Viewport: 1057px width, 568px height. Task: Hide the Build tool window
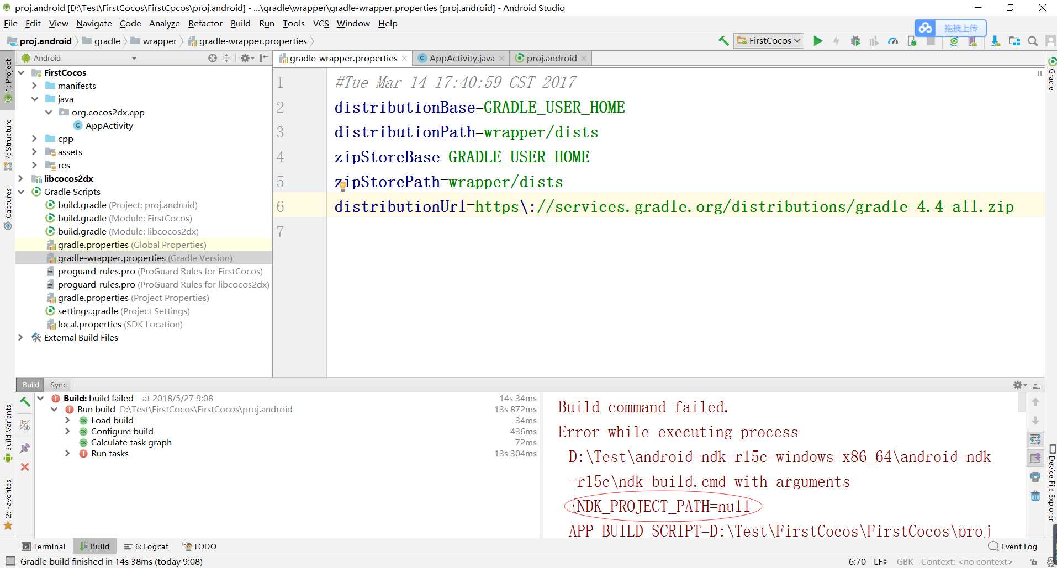point(1037,385)
